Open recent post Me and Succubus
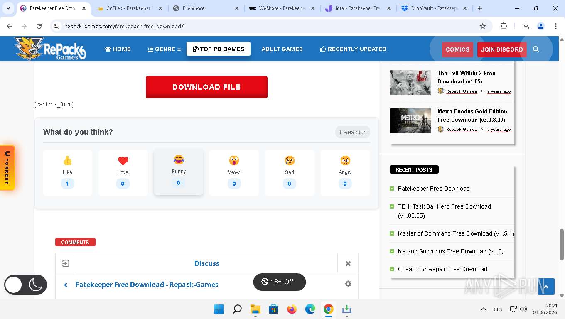Screen dimensions: 565x319 pos(451,251)
